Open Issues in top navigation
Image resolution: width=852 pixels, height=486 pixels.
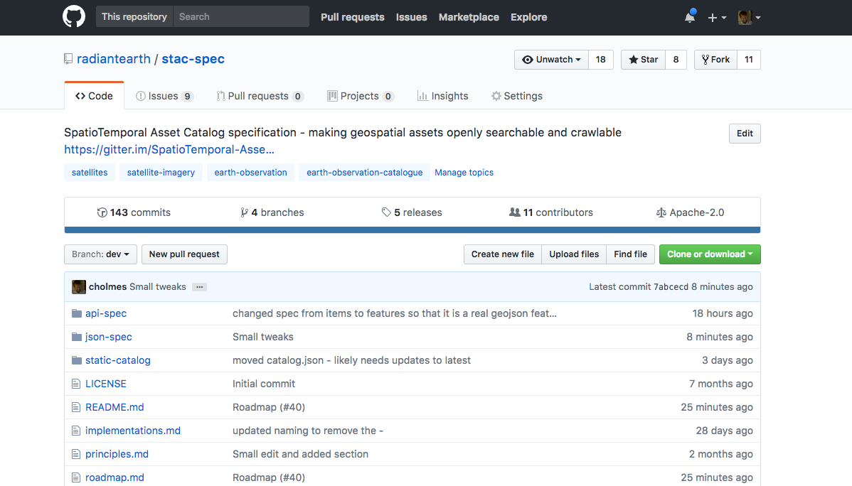[x=411, y=17]
